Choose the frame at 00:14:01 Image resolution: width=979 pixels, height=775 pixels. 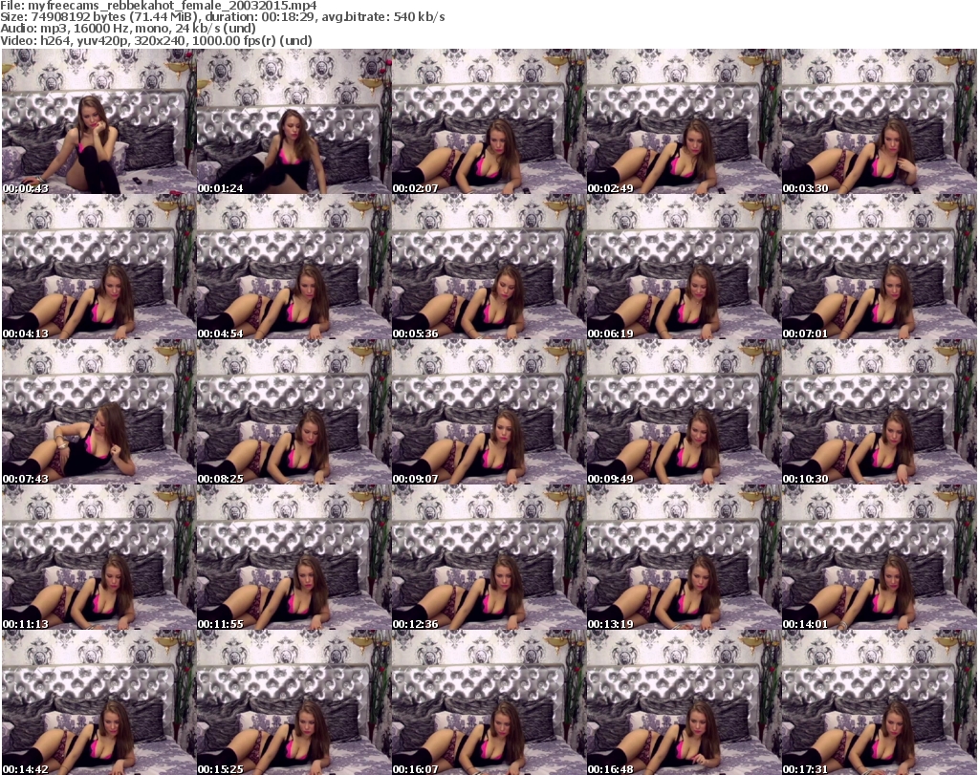tap(879, 556)
